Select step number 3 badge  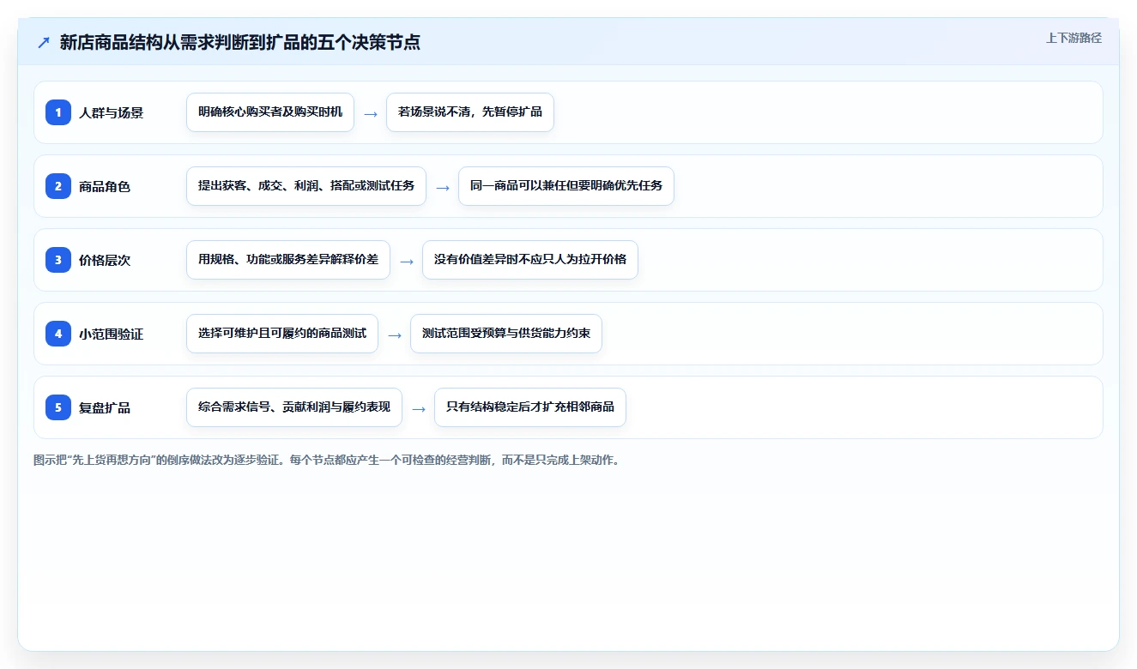[x=58, y=260]
